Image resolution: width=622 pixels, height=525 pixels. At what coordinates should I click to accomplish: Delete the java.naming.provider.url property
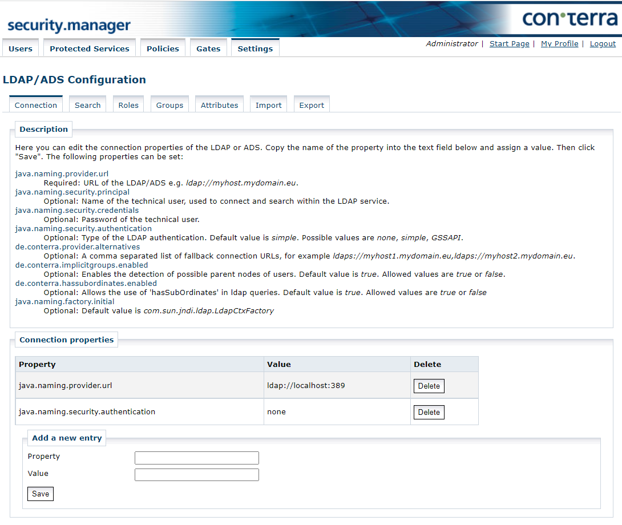[429, 386]
